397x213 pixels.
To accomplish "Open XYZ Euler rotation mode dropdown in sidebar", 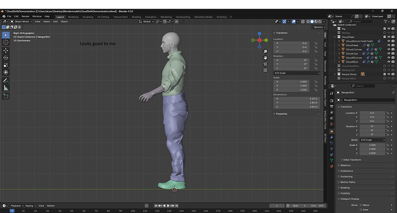I will (x=296, y=73).
